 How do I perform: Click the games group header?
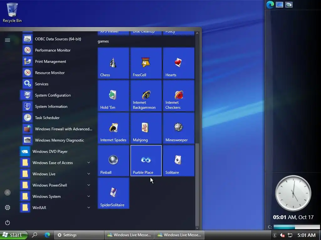(103, 41)
